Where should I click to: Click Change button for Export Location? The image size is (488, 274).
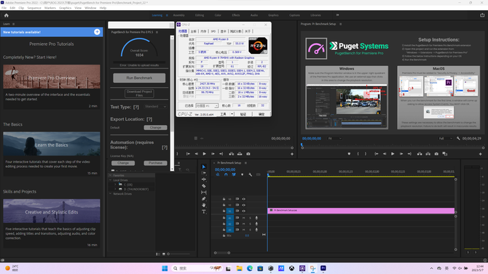coord(155,128)
